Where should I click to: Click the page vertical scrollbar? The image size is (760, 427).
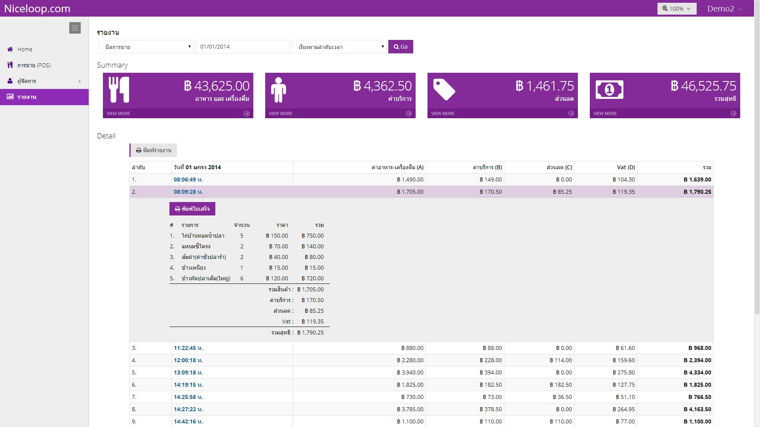[x=757, y=158]
